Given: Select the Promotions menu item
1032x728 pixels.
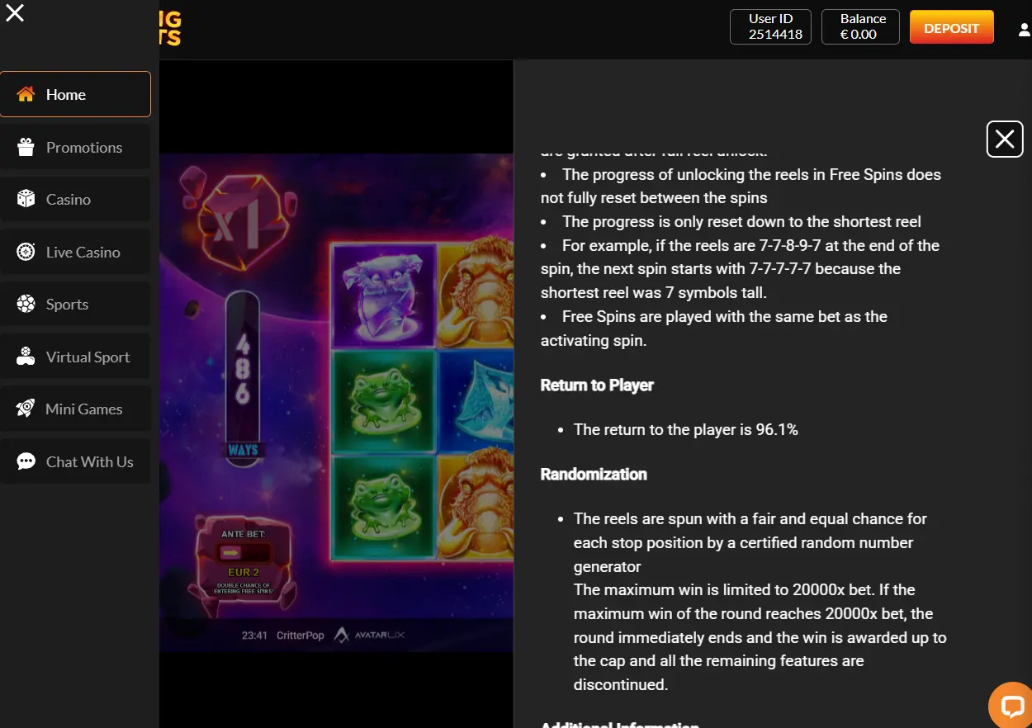Looking at the screenshot, I should coord(75,147).
